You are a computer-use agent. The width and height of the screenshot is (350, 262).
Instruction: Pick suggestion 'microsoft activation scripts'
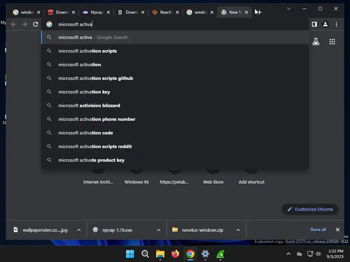coord(175,51)
